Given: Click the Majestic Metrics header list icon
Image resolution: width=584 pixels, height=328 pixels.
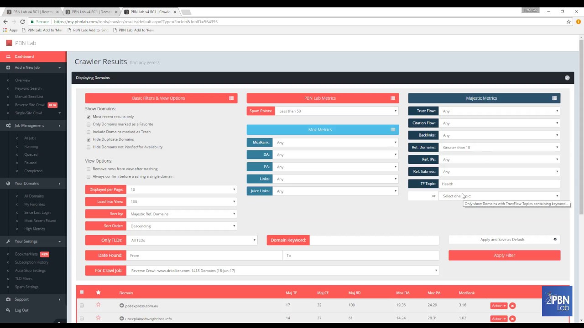Looking at the screenshot, I should point(554,98).
